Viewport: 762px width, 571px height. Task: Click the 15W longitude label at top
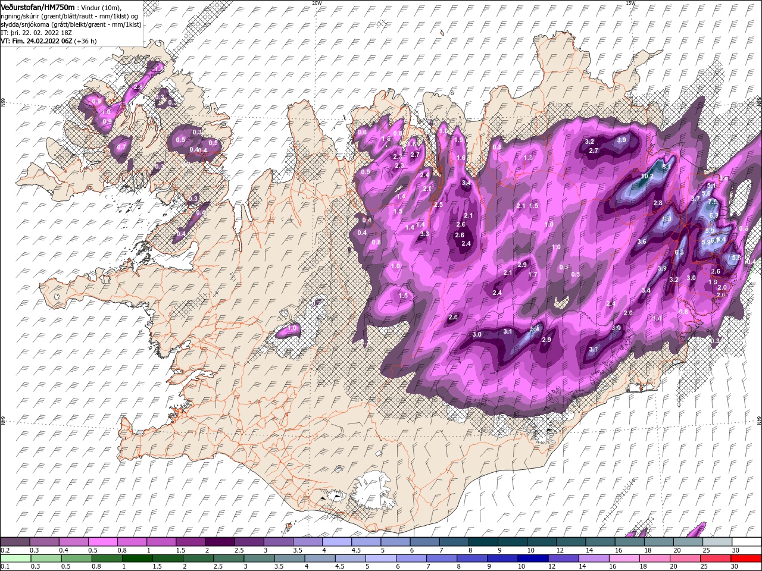click(630, 3)
